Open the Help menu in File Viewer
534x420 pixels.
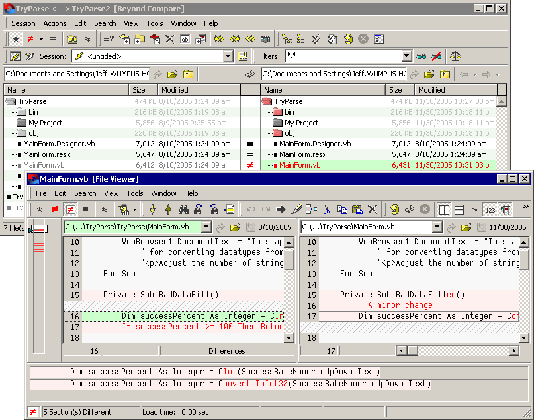pyautogui.click(x=191, y=193)
